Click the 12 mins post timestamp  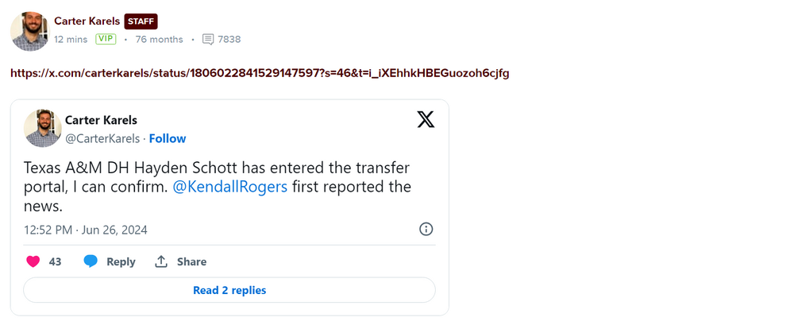[x=71, y=39]
